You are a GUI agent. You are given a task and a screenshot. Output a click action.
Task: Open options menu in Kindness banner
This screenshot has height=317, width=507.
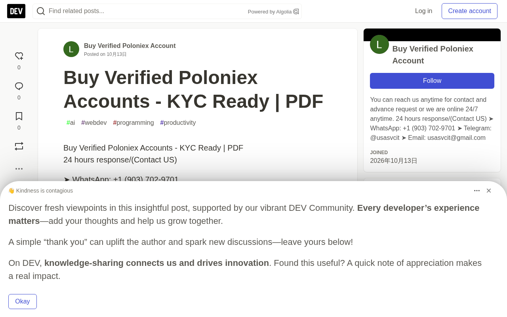click(x=477, y=191)
